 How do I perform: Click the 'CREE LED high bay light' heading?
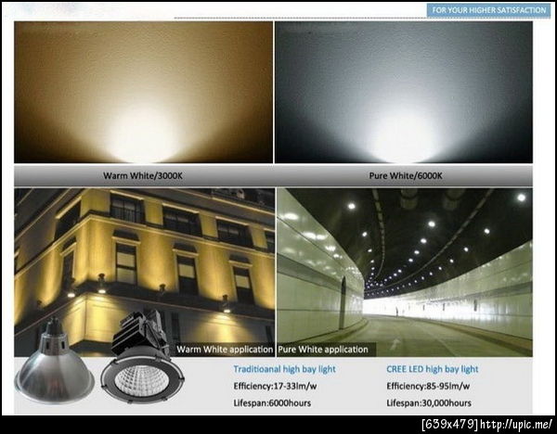tap(433, 369)
